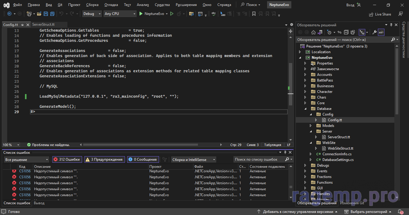Click the Live Share button

click(x=380, y=14)
